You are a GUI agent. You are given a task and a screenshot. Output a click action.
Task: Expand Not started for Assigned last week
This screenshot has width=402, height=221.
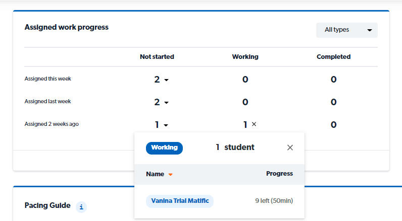161,102
